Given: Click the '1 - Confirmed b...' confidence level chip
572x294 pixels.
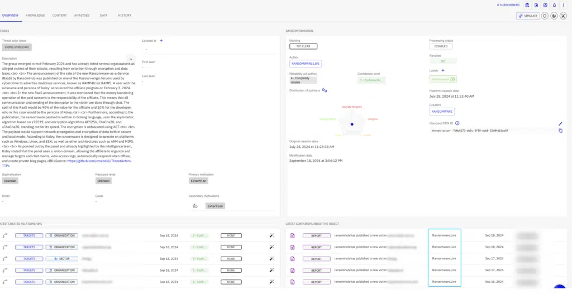Looking at the screenshot, I should [x=371, y=80].
